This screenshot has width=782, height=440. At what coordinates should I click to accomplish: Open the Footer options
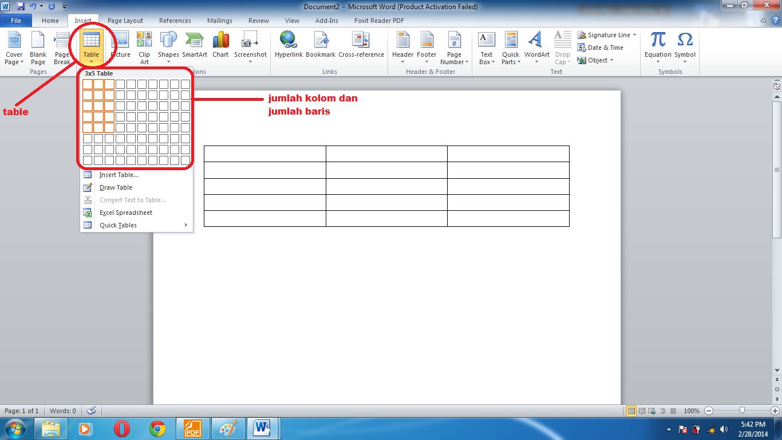coord(426,48)
